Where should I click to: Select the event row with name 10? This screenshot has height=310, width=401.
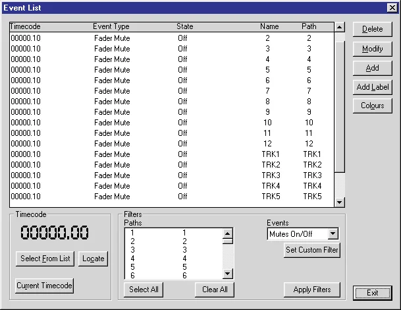[172, 123]
